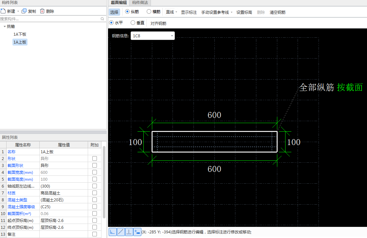Open the 新建 dropdown arrow
Screen dimensions: 367x238
tap(18, 11)
